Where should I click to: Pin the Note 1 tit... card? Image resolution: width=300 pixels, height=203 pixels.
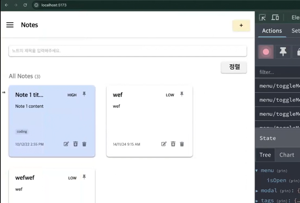tap(84, 94)
